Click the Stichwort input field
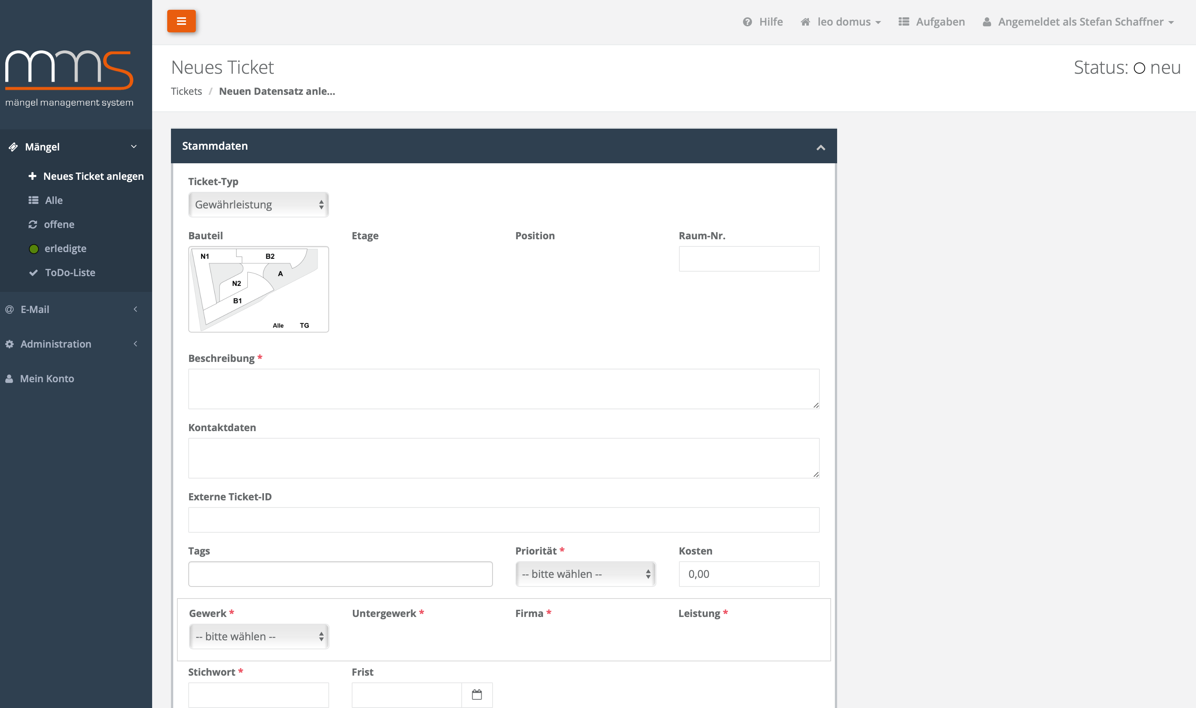 coord(258,694)
